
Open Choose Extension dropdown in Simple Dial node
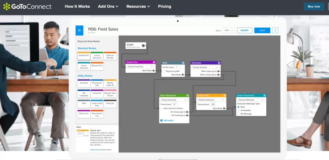click(211, 100)
